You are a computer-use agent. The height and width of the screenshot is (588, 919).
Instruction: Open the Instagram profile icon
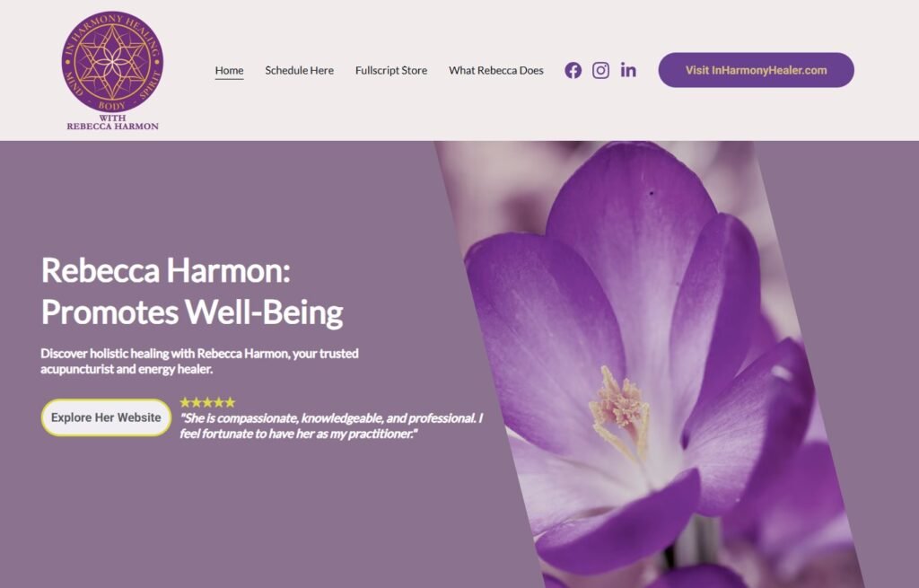coord(600,70)
